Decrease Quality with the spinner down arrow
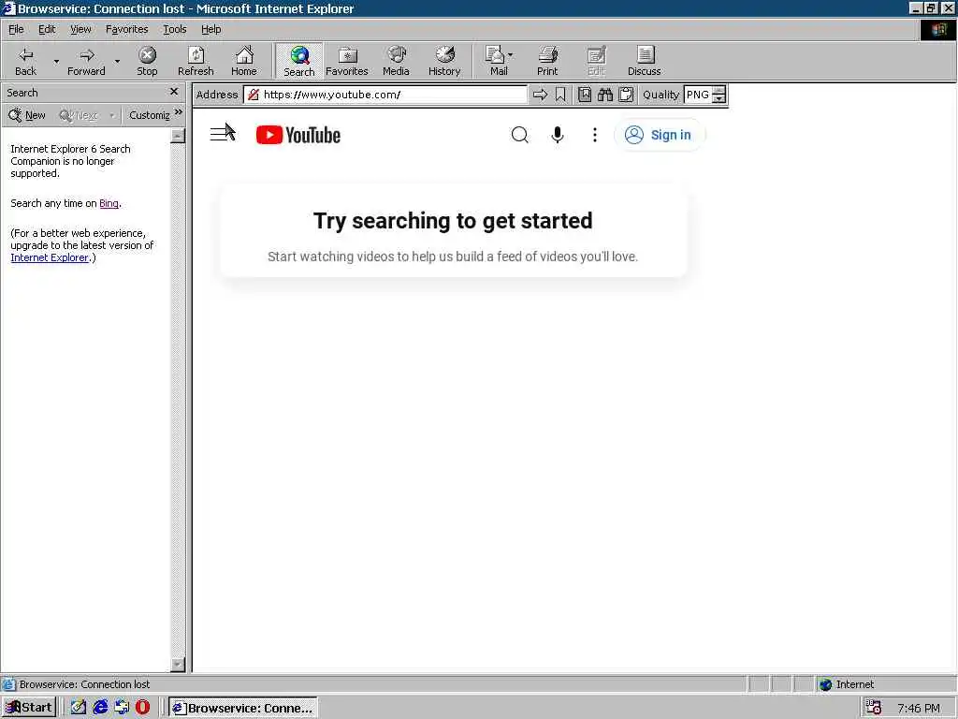 (719, 99)
